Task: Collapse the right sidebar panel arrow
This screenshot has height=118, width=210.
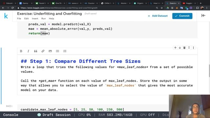Action: [x=203, y=15]
